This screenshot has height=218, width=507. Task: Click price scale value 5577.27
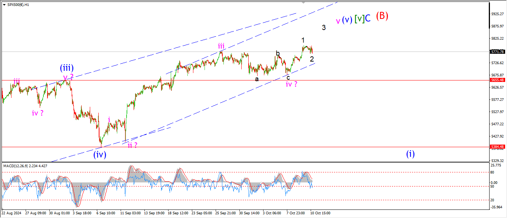497,100
